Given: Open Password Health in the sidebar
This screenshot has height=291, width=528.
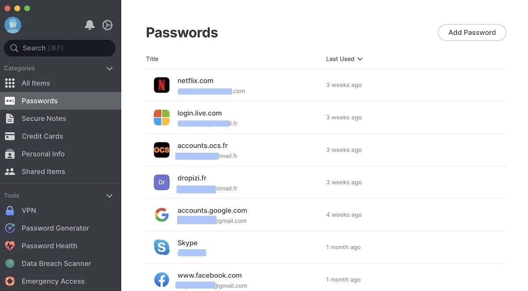Looking at the screenshot, I should [49, 246].
